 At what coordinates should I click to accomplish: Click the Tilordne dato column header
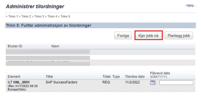coord(135,76)
